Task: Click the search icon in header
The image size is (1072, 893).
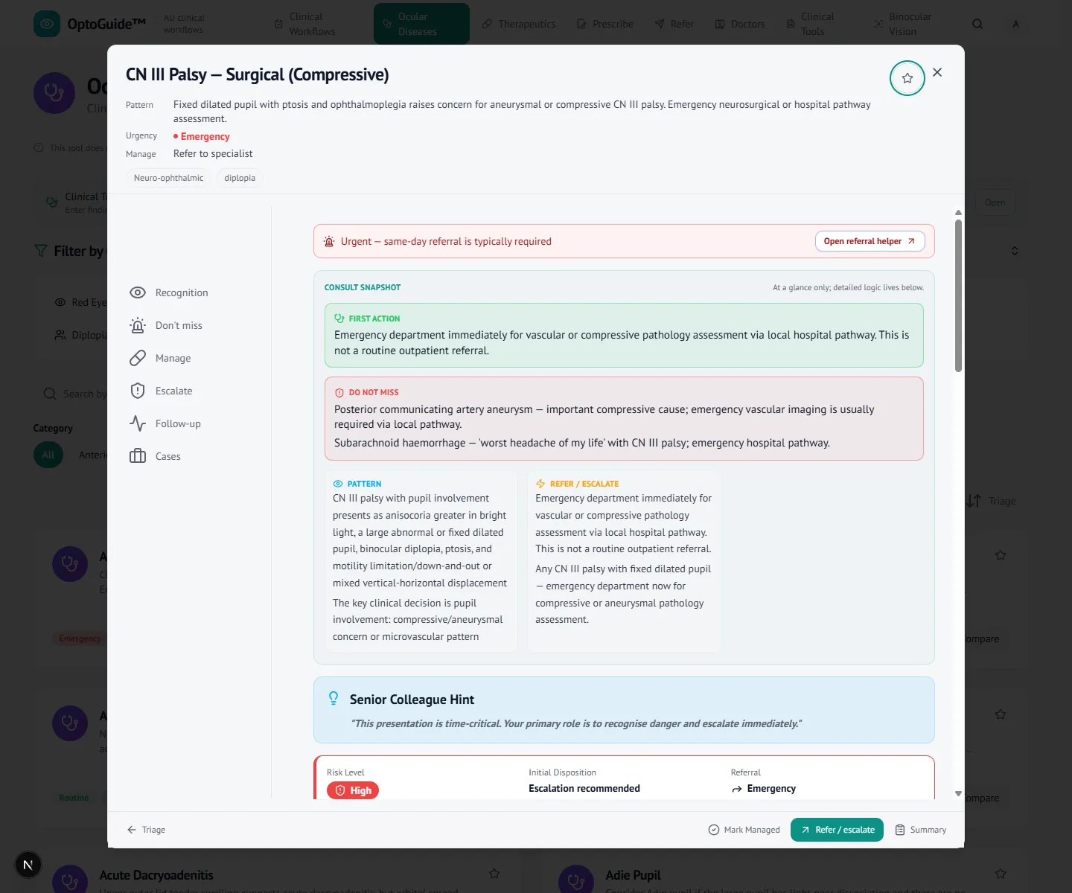Action: [977, 24]
